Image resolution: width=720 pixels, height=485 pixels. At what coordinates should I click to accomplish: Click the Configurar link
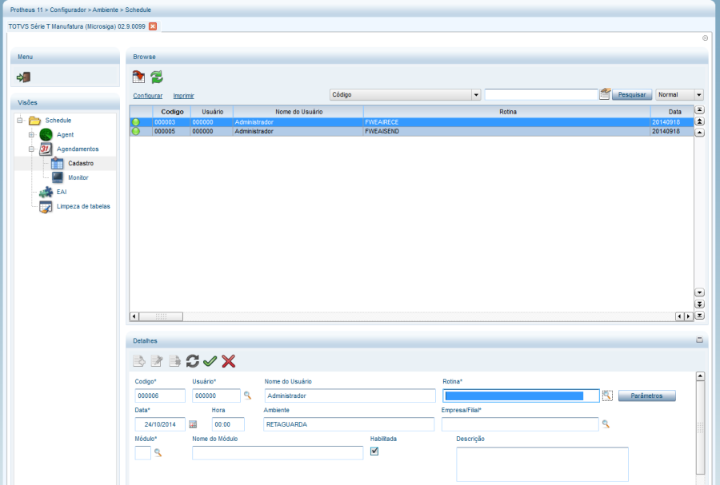click(147, 96)
